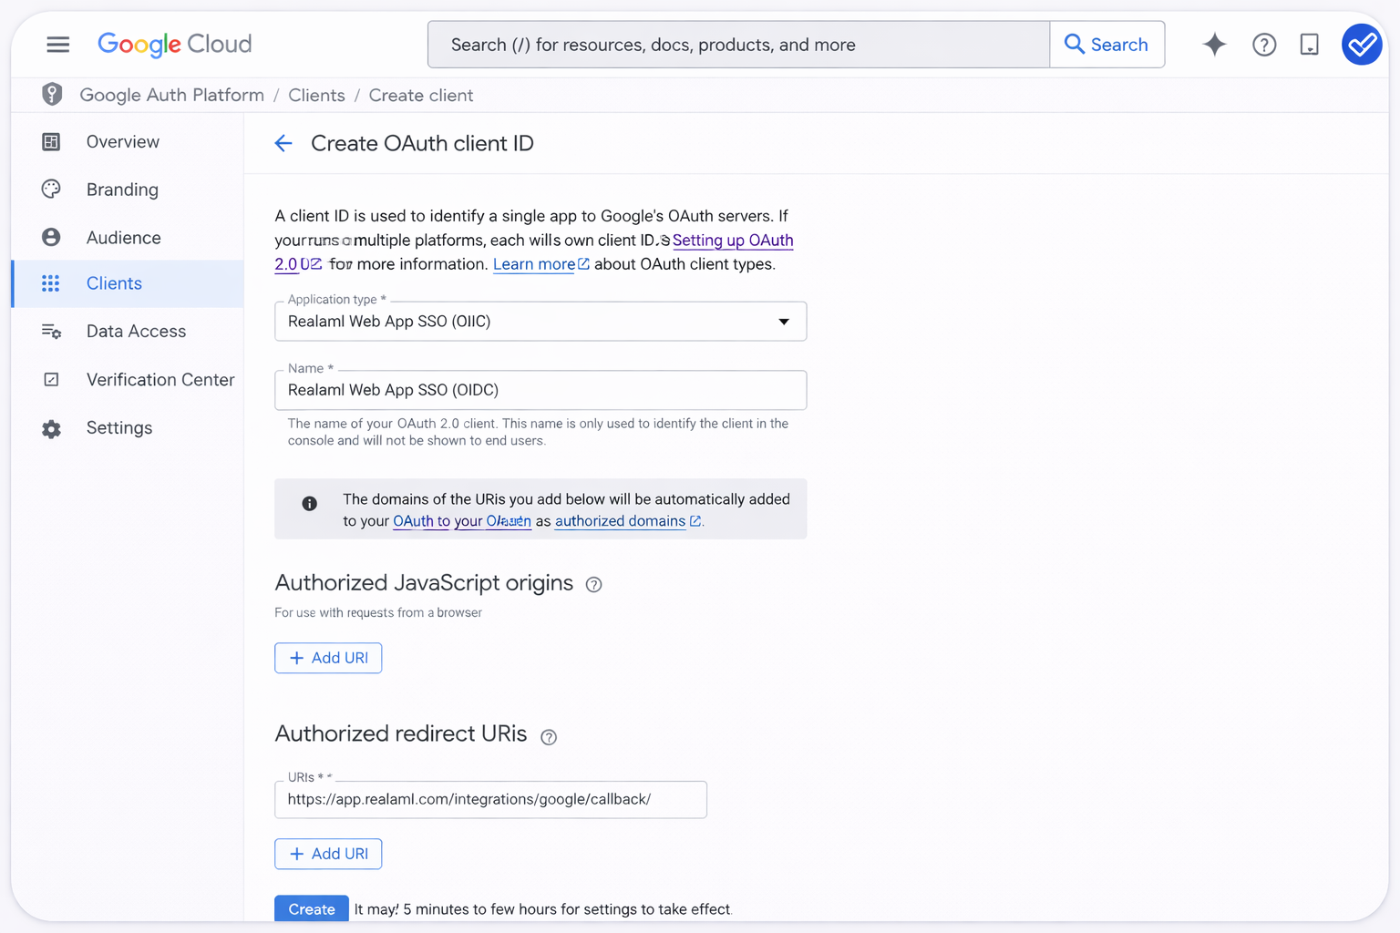
Task: Click the notifications panel icon in header
Action: pos(1309,45)
